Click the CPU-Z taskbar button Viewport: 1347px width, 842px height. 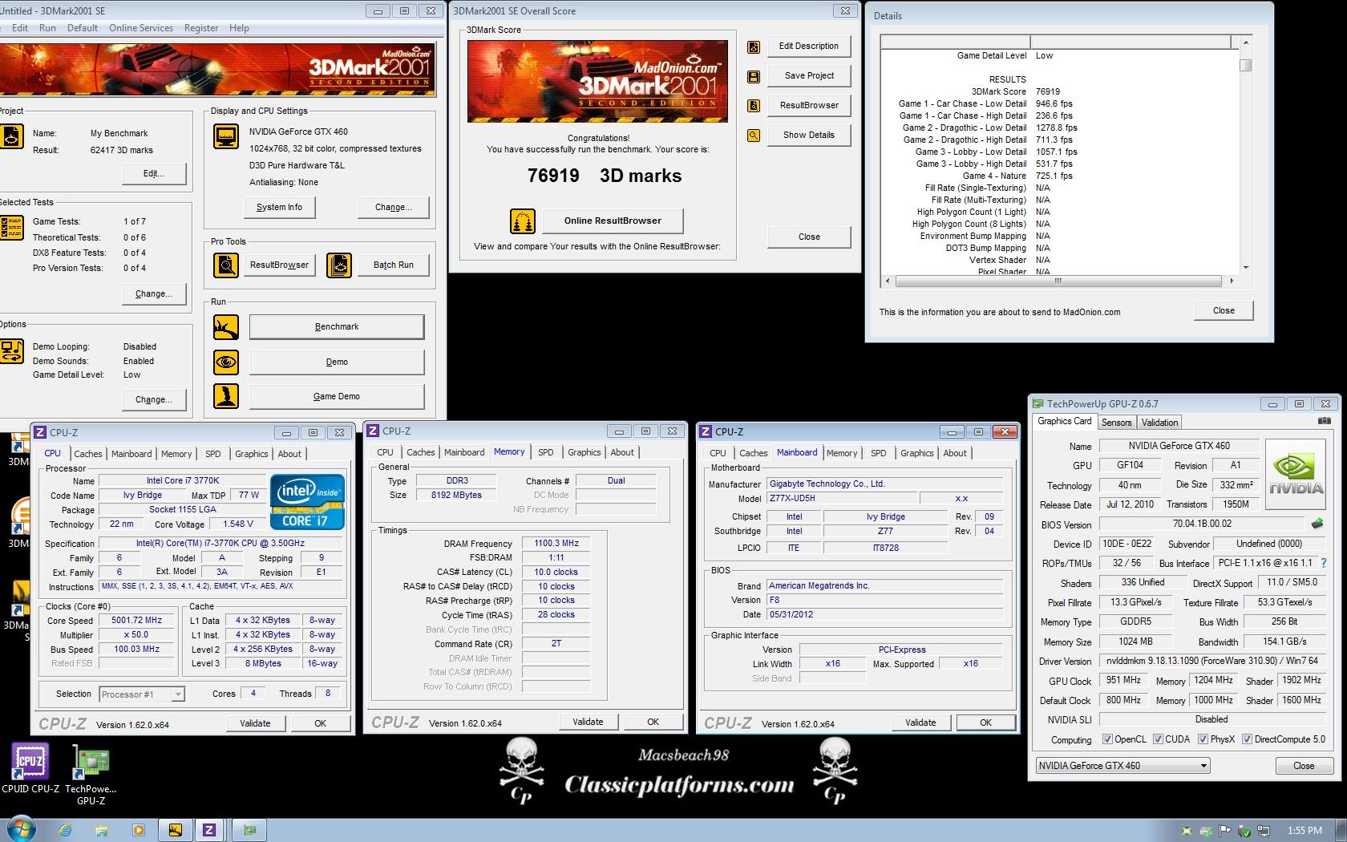pos(209,830)
